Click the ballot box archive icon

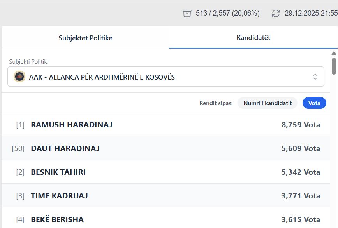coord(187,13)
